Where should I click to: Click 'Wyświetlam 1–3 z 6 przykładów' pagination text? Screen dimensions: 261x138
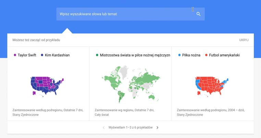pos(130,127)
